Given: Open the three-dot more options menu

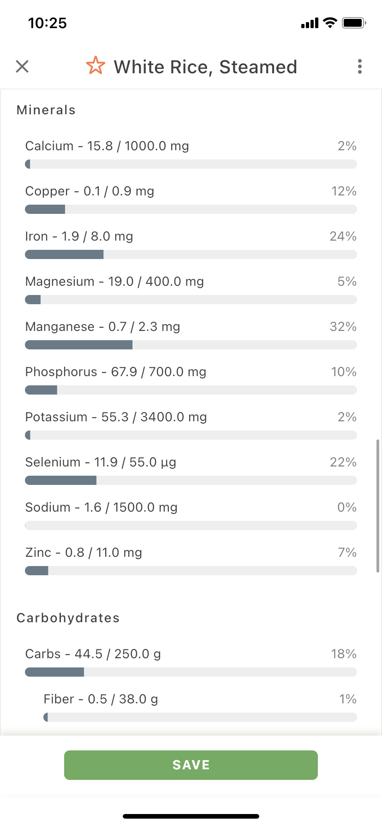Looking at the screenshot, I should click(360, 66).
